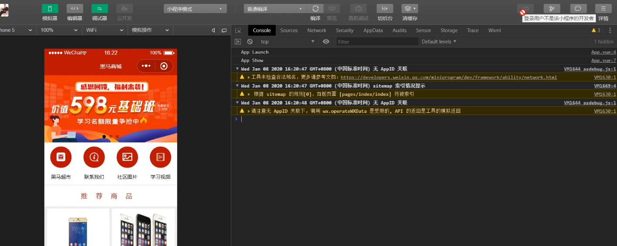Click the clear console icon
617x246 pixels.
pyautogui.click(x=250, y=42)
